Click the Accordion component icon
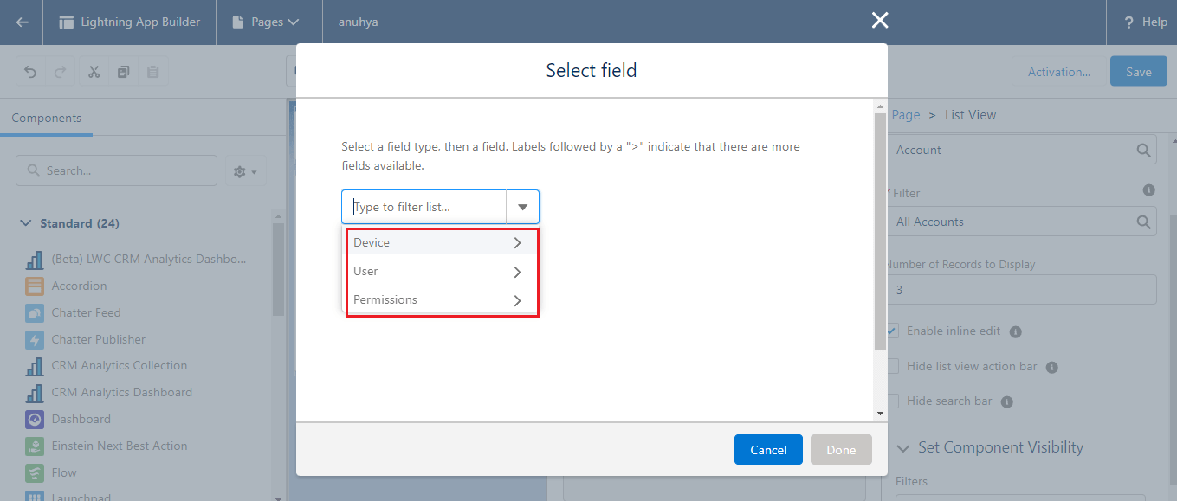Viewport: 1177px width, 501px height. tap(31, 286)
